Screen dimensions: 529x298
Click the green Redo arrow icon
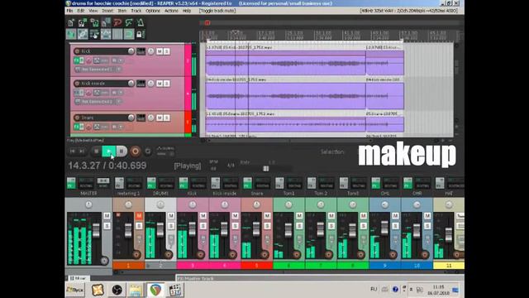[129, 22]
